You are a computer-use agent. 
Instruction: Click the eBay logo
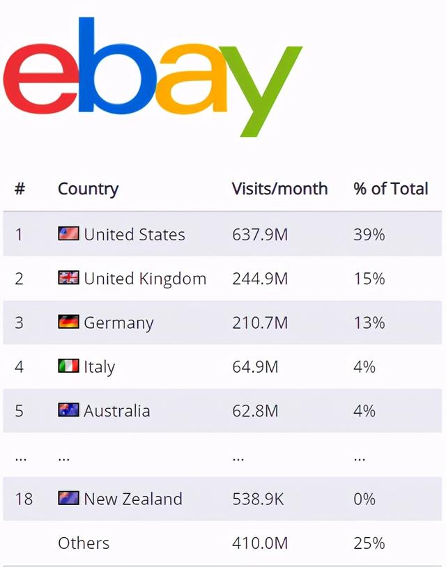pos(152,75)
